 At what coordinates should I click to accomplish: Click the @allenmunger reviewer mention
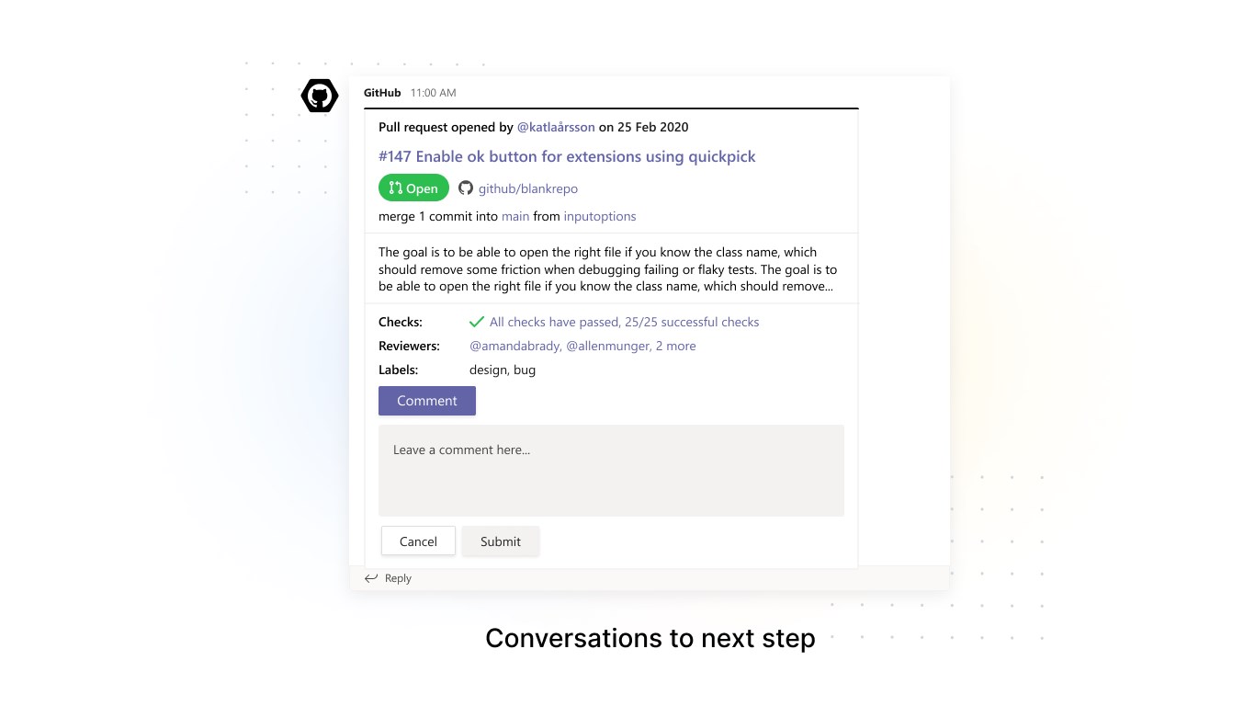[607, 346]
